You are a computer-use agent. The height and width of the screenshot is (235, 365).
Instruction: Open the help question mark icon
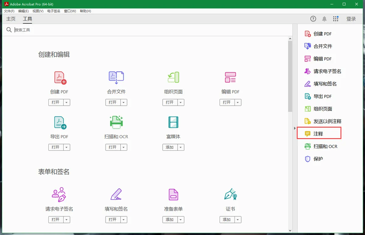[313, 19]
